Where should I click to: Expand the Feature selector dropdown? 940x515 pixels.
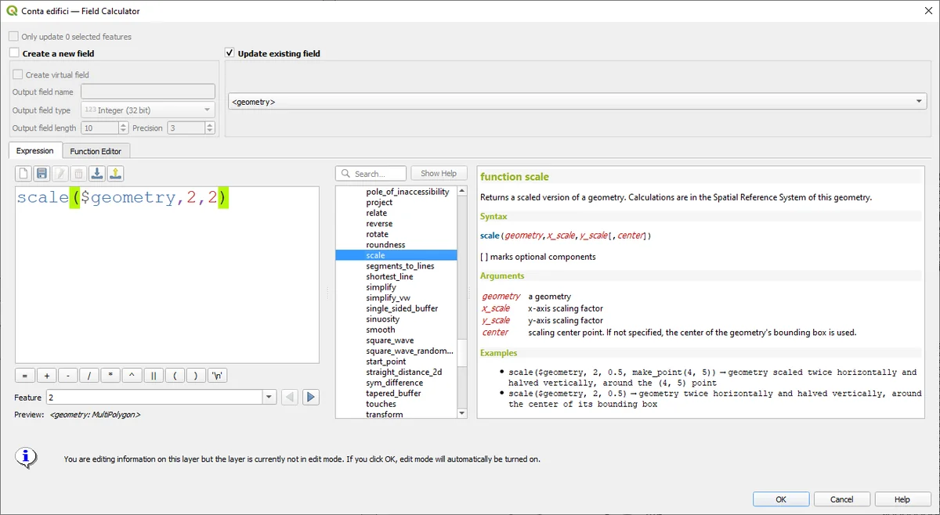coord(269,398)
